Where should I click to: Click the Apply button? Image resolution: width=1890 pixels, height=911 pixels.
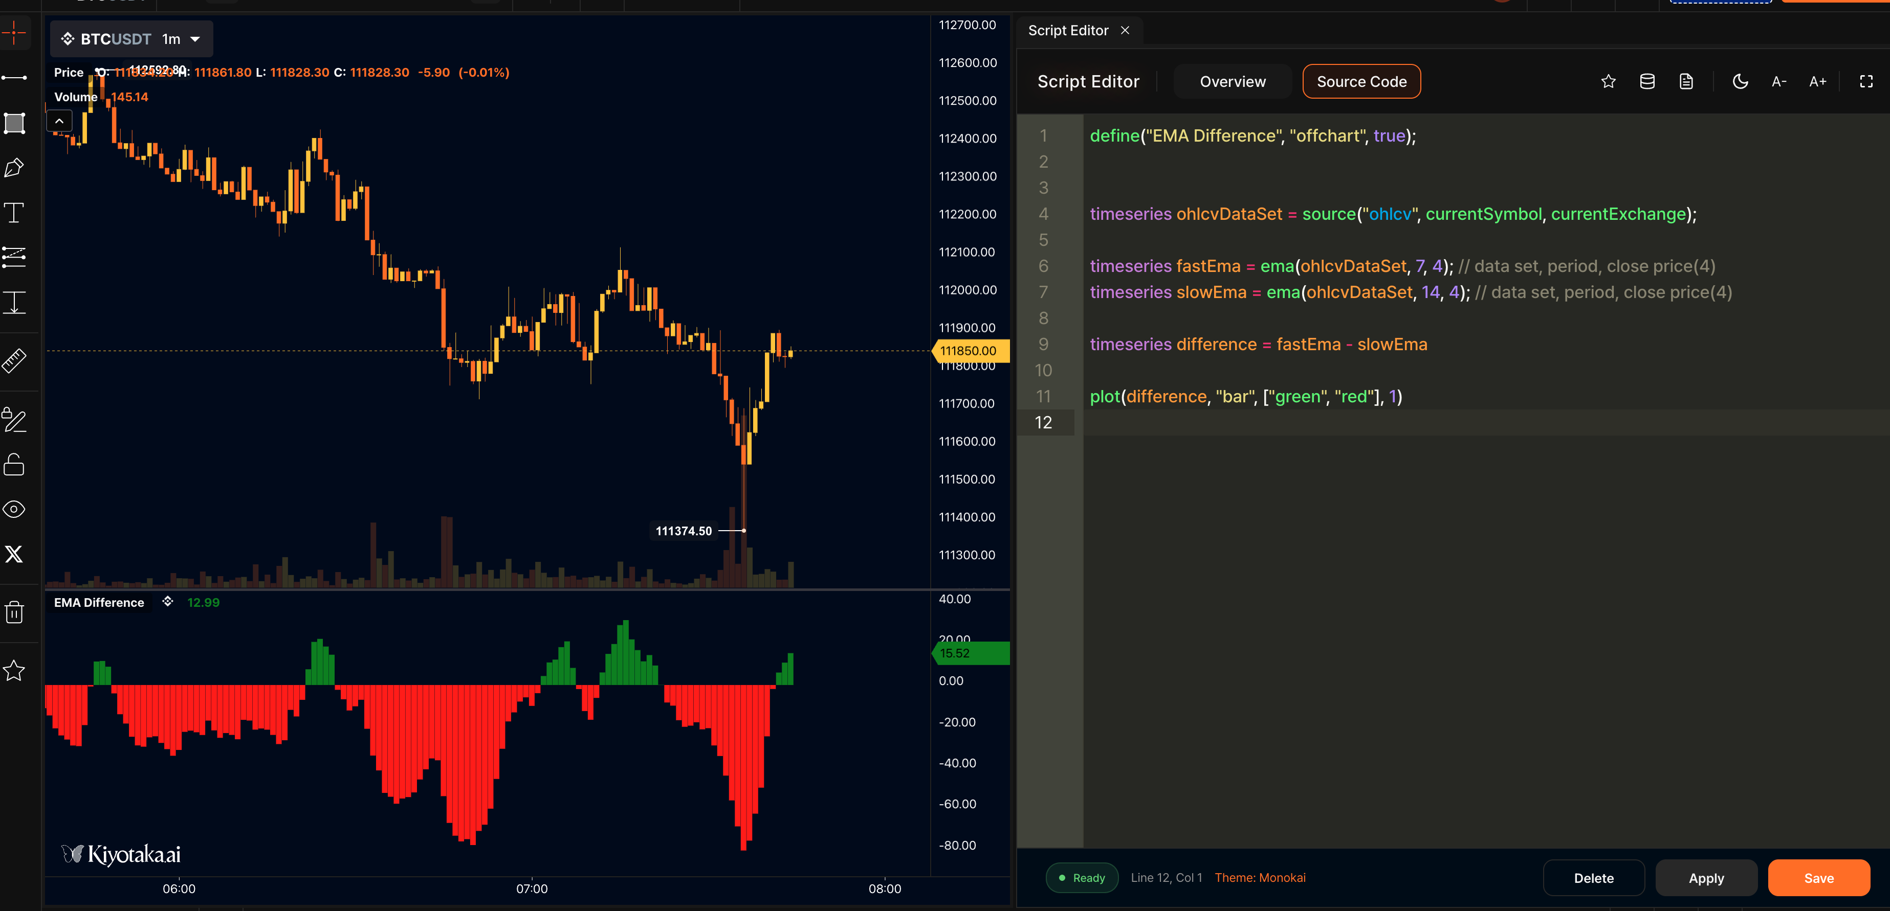1706,878
